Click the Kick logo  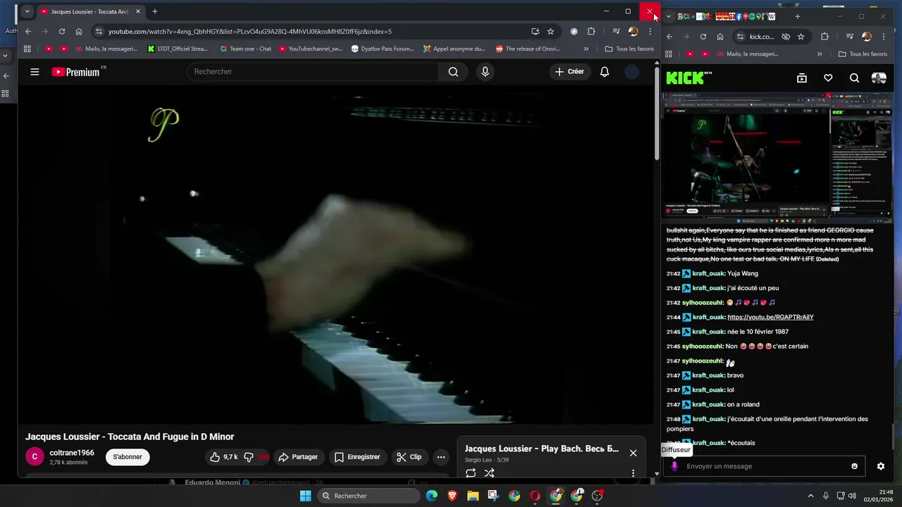[688, 78]
